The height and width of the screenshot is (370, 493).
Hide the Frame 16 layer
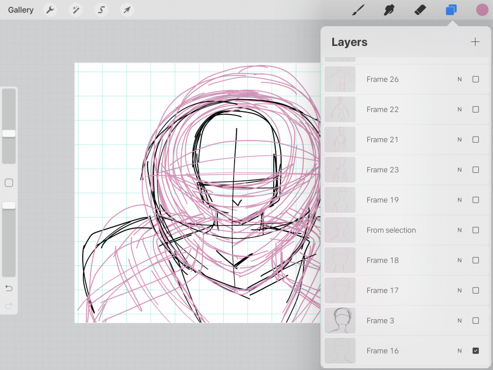tap(475, 351)
